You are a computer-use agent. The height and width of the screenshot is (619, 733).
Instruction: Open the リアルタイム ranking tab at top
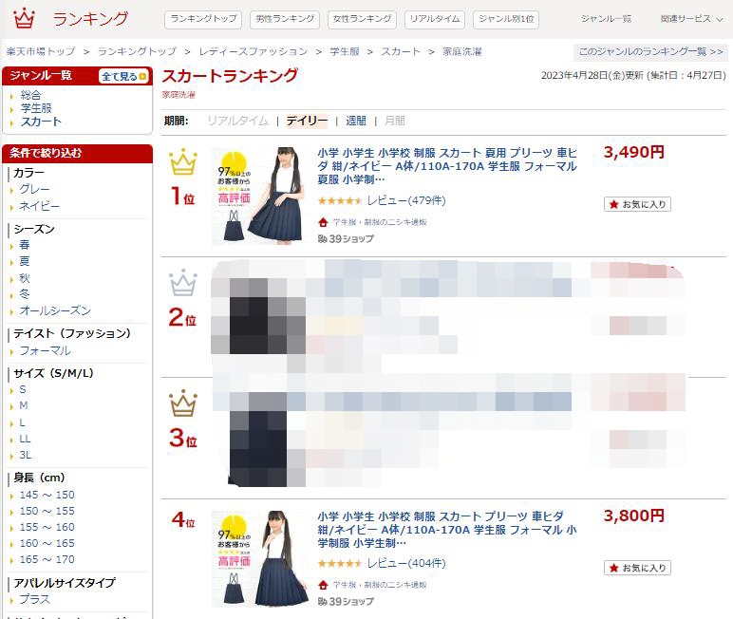[435, 19]
